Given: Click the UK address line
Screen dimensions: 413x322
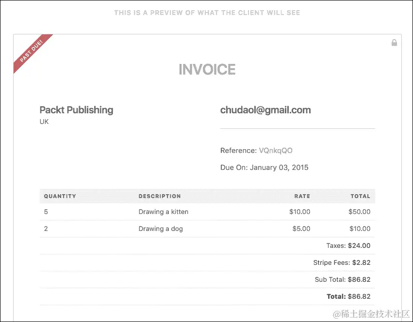Looking at the screenshot, I should [x=44, y=122].
